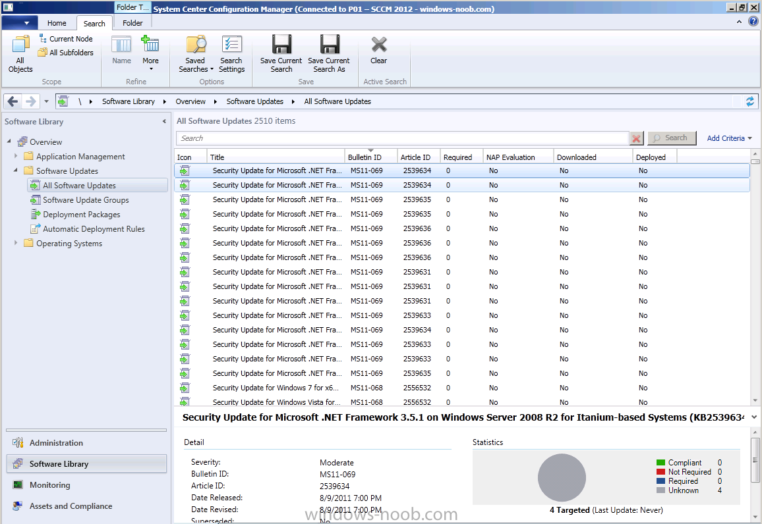Select All Software Updates in the tree

98,186
